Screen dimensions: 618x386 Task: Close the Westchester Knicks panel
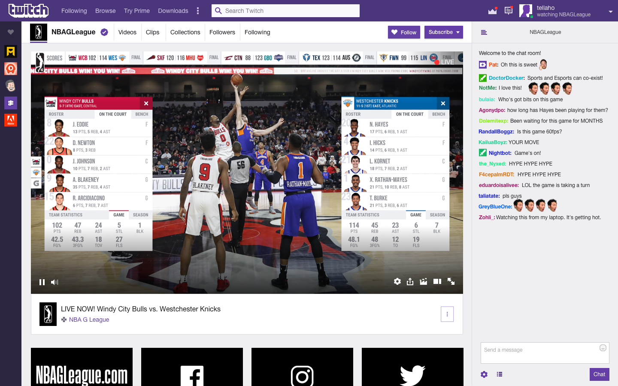click(443, 103)
